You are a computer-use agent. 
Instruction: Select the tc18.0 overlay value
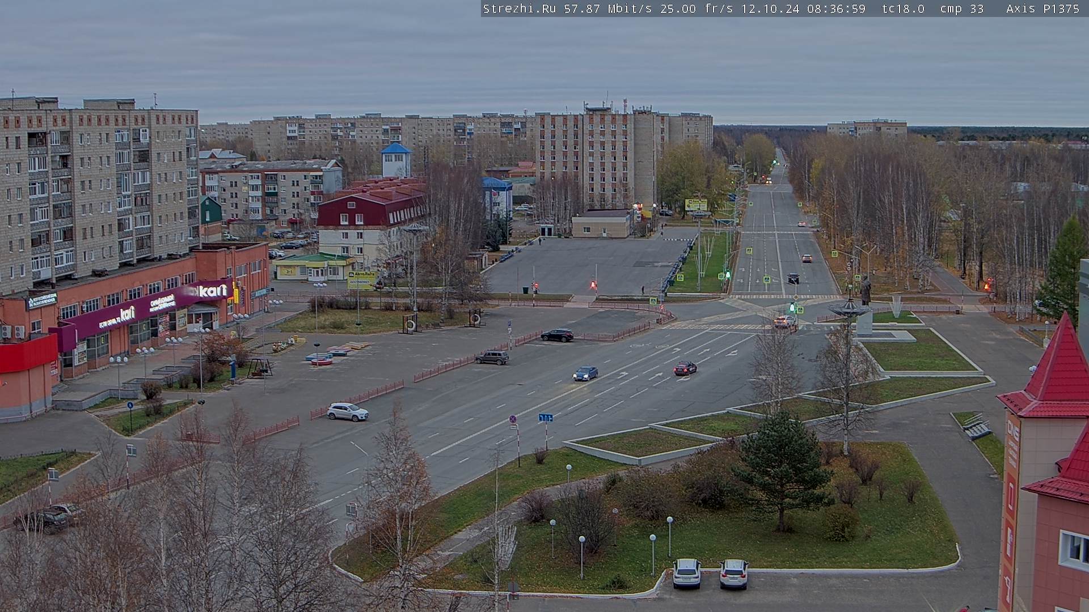(x=903, y=9)
